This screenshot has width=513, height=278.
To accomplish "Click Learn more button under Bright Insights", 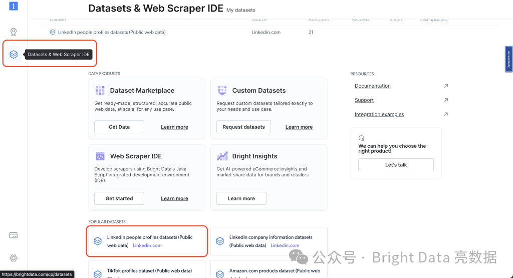I will (241, 198).
